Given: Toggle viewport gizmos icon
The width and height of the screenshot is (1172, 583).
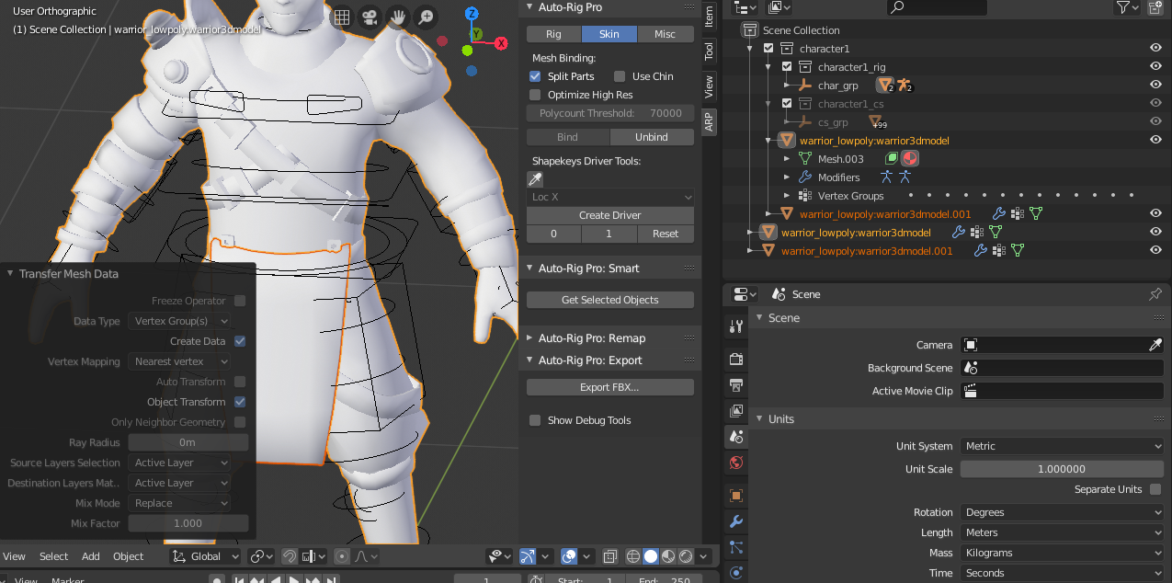Looking at the screenshot, I should point(528,556).
